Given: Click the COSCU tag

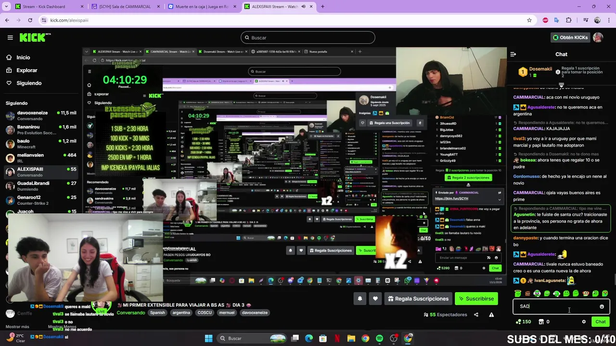Looking at the screenshot, I should point(205,312).
